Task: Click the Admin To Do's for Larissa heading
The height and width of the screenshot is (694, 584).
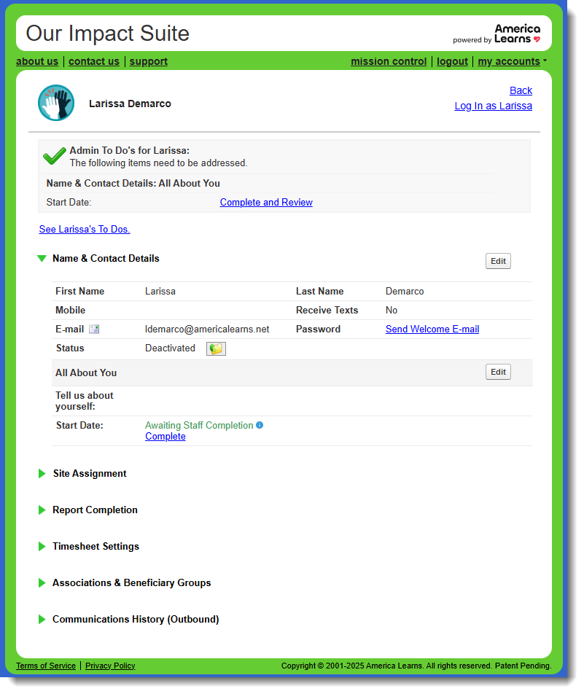Action: (129, 150)
